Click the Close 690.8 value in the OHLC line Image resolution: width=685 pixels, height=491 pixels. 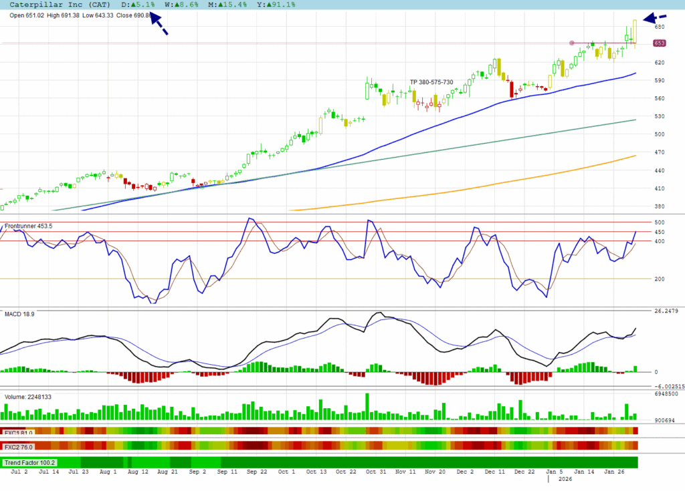pos(134,15)
